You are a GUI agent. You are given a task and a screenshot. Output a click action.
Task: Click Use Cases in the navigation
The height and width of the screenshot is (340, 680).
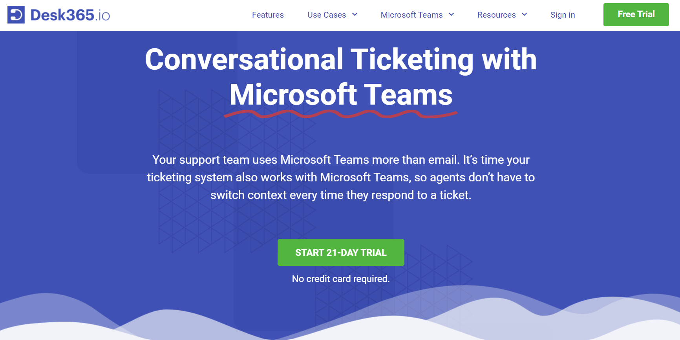click(327, 15)
